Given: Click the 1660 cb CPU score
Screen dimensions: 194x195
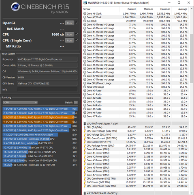Looking at the screenshot, I should [x=58, y=35].
